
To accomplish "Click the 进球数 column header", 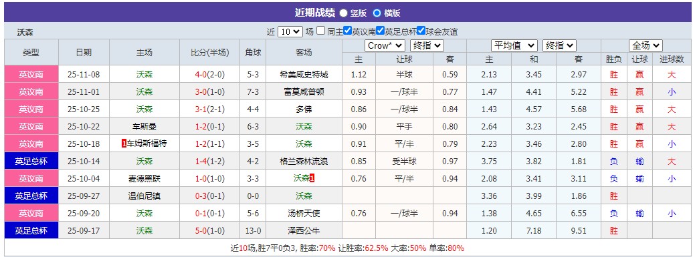I will point(672,59).
